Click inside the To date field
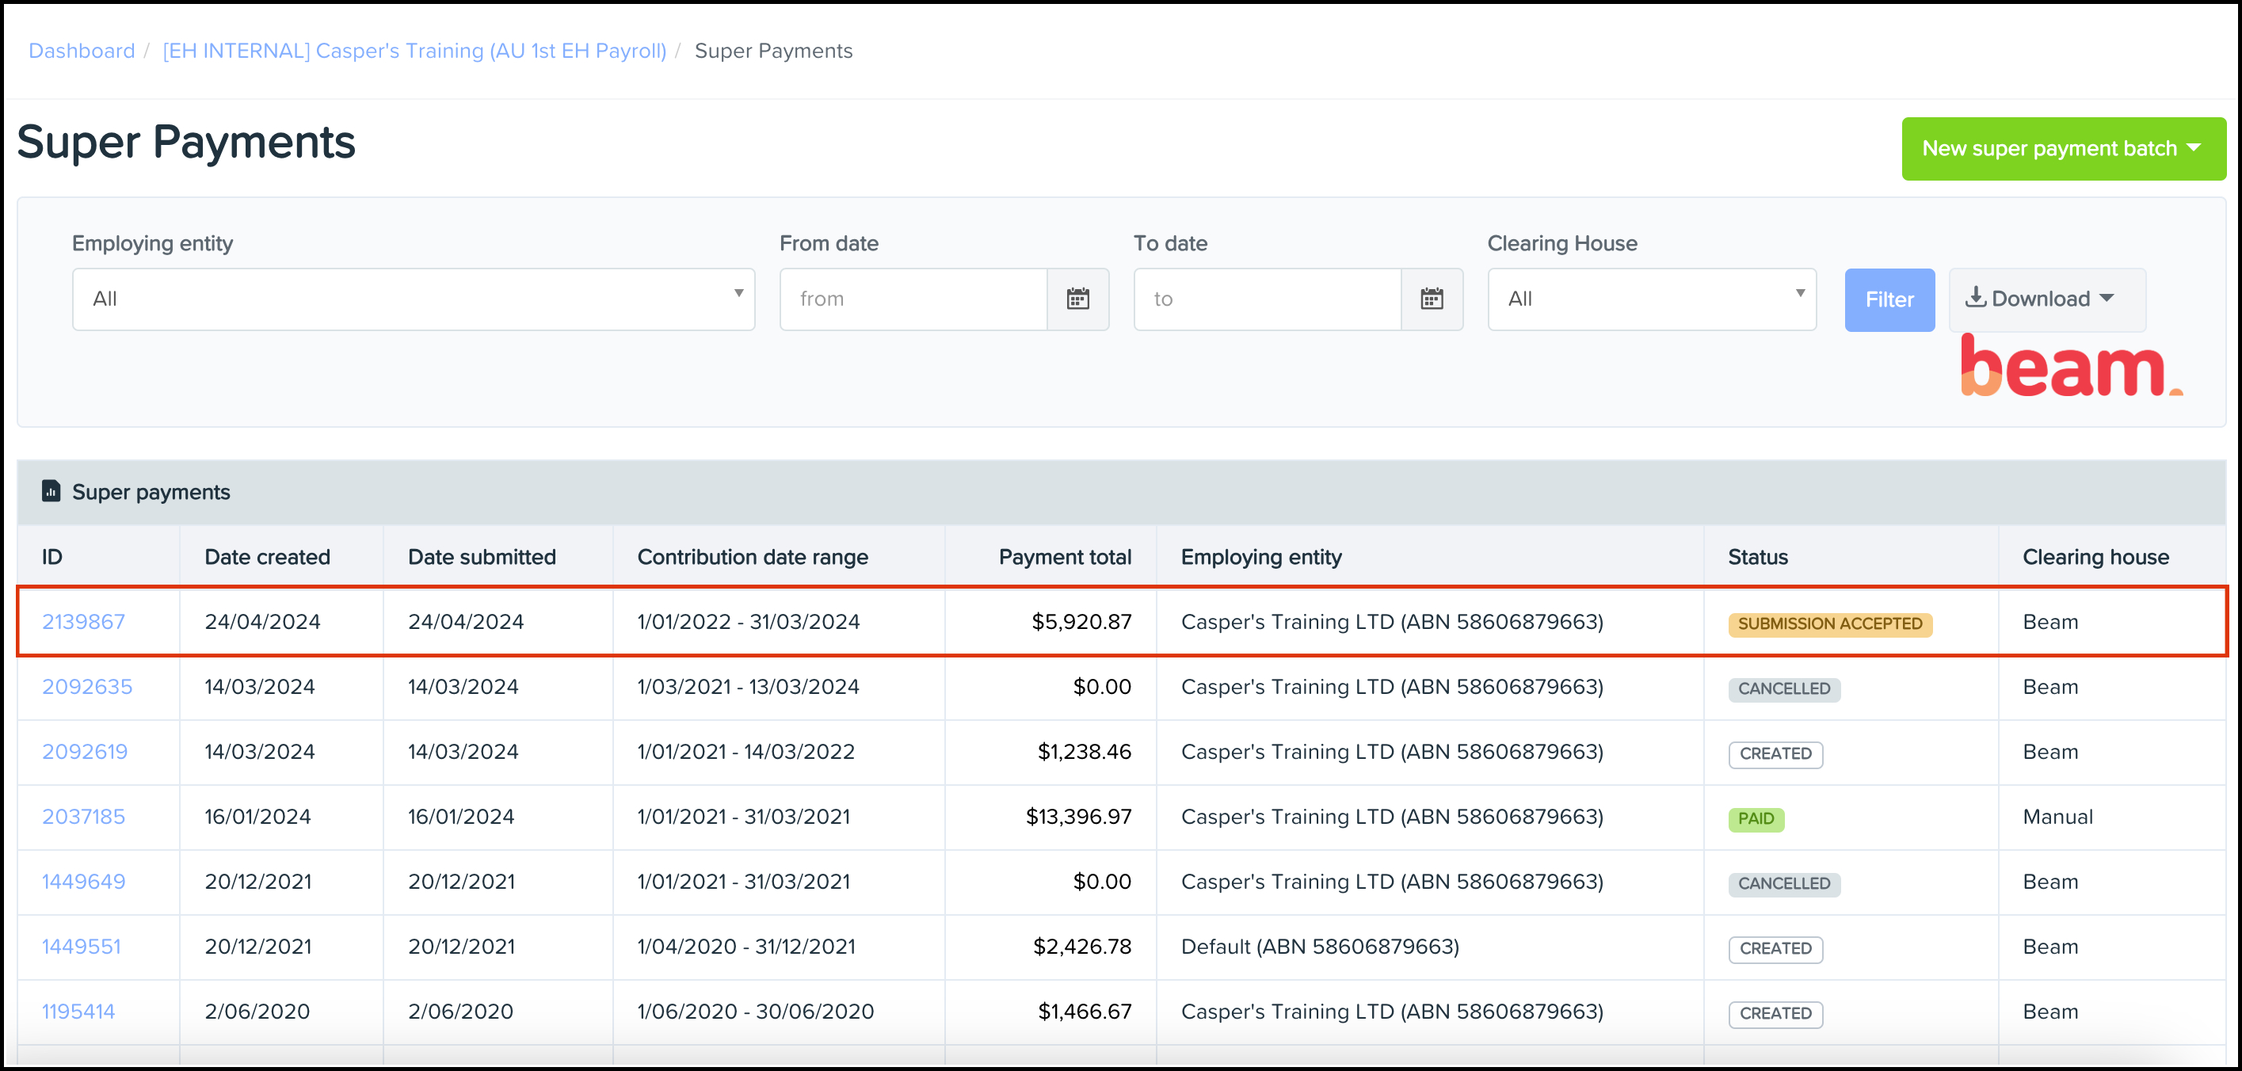2242x1071 pixels. [1266, 299]
